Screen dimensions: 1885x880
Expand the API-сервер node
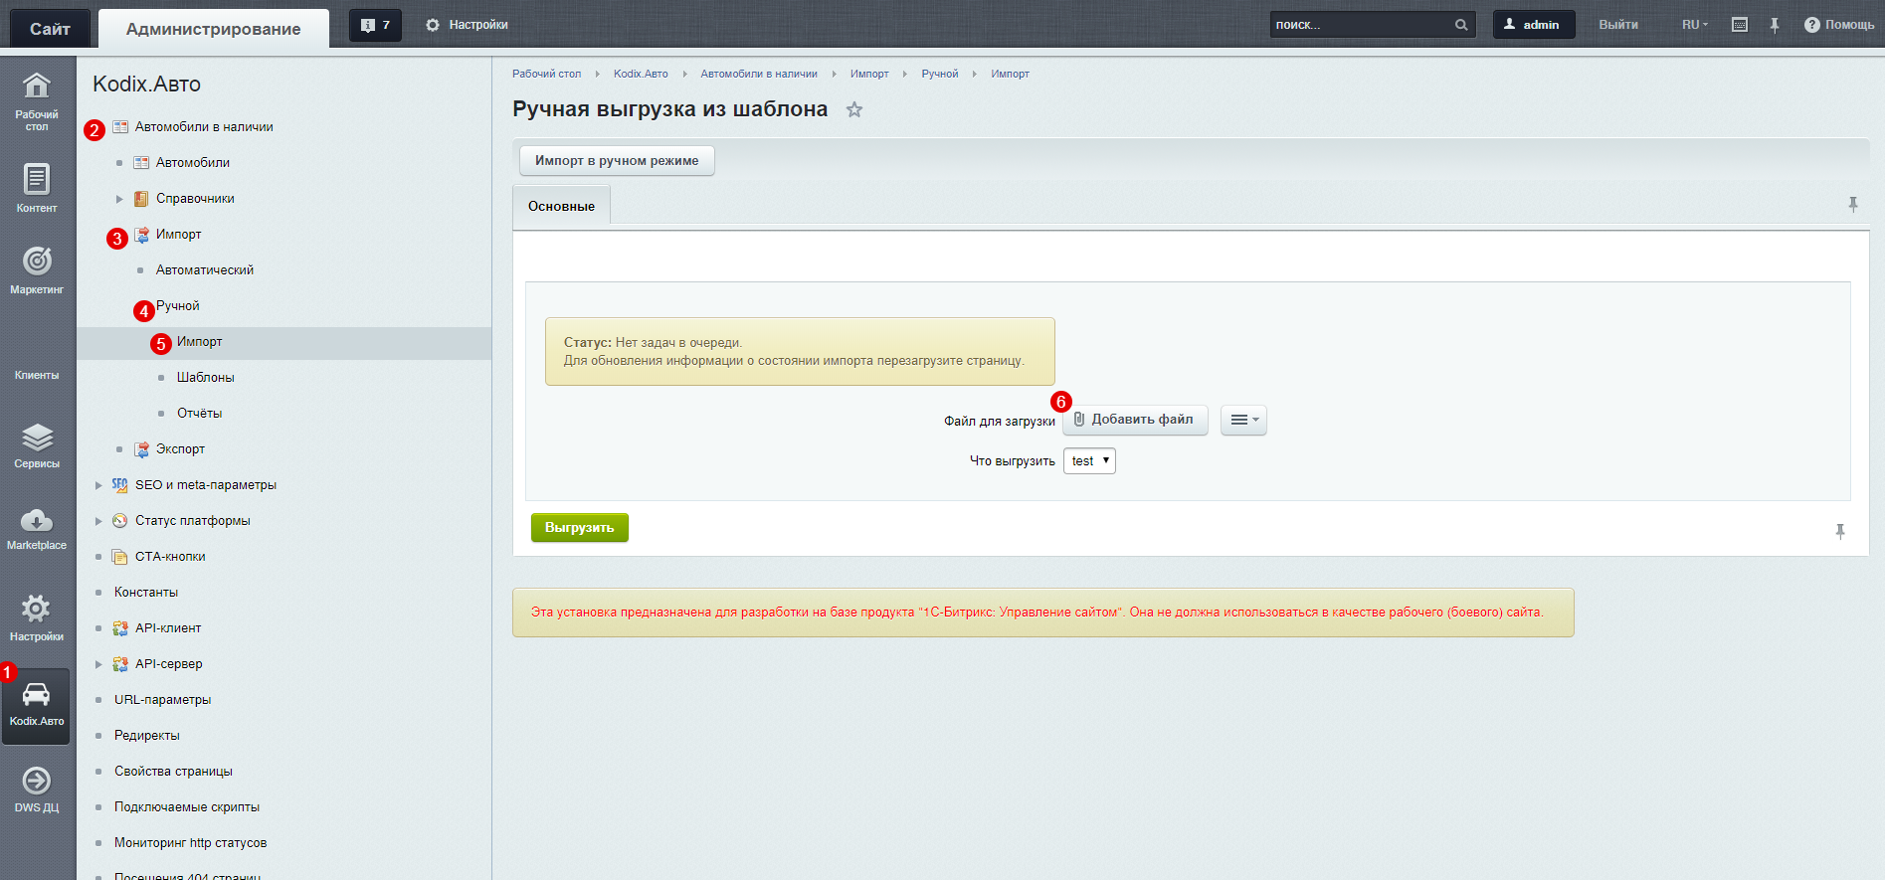point(98,664)
